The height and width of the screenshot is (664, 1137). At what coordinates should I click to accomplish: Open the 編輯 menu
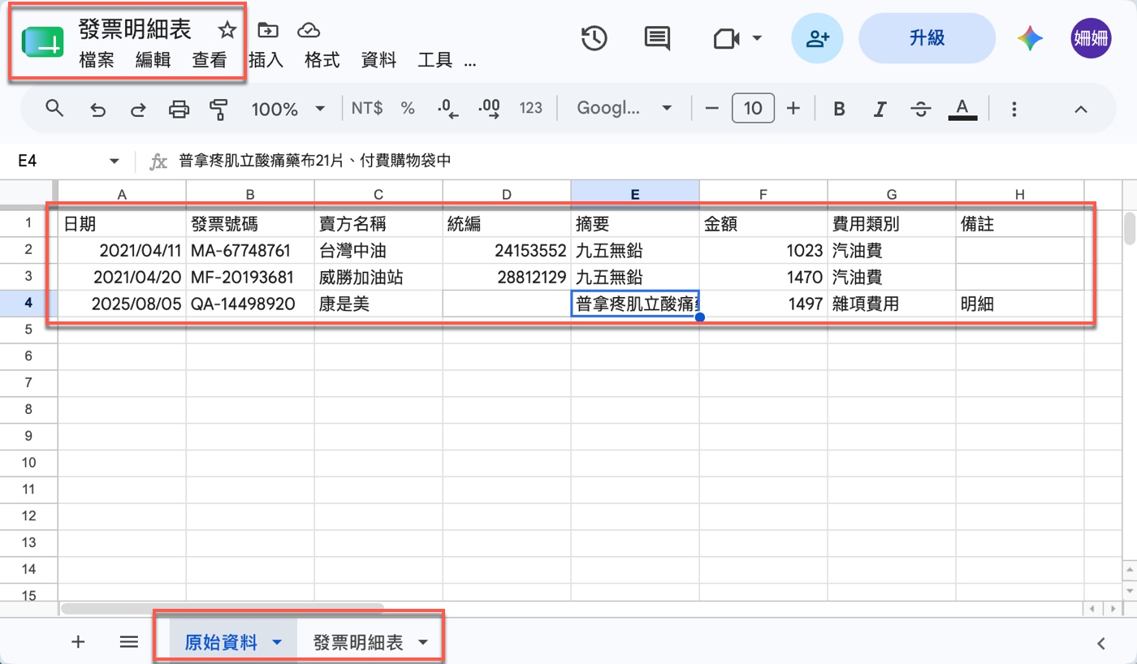coord(153,60)
